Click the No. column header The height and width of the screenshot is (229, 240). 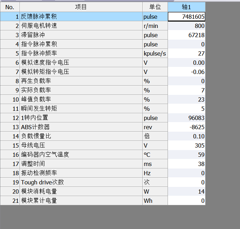[x=10, y=7]
